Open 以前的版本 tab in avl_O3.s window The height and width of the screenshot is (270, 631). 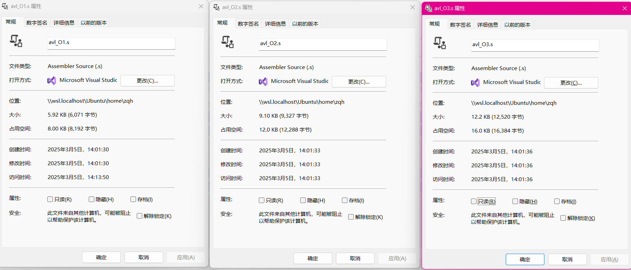point(517,25)
